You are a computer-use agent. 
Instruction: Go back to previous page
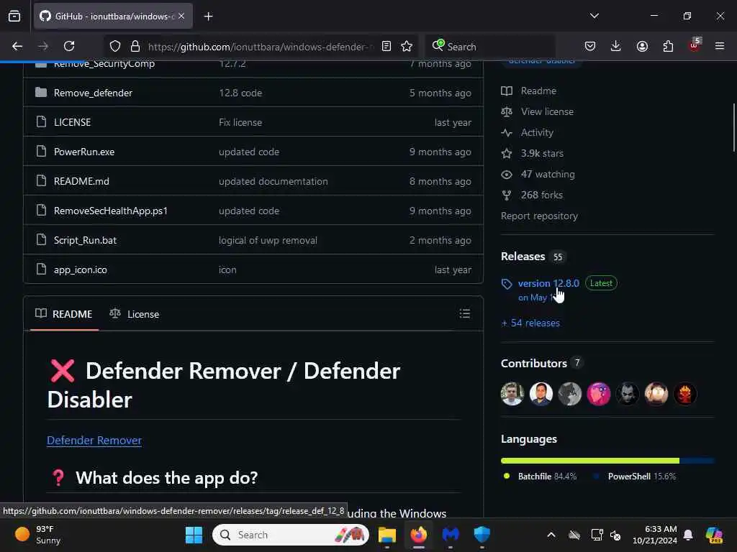coord(17,46)
